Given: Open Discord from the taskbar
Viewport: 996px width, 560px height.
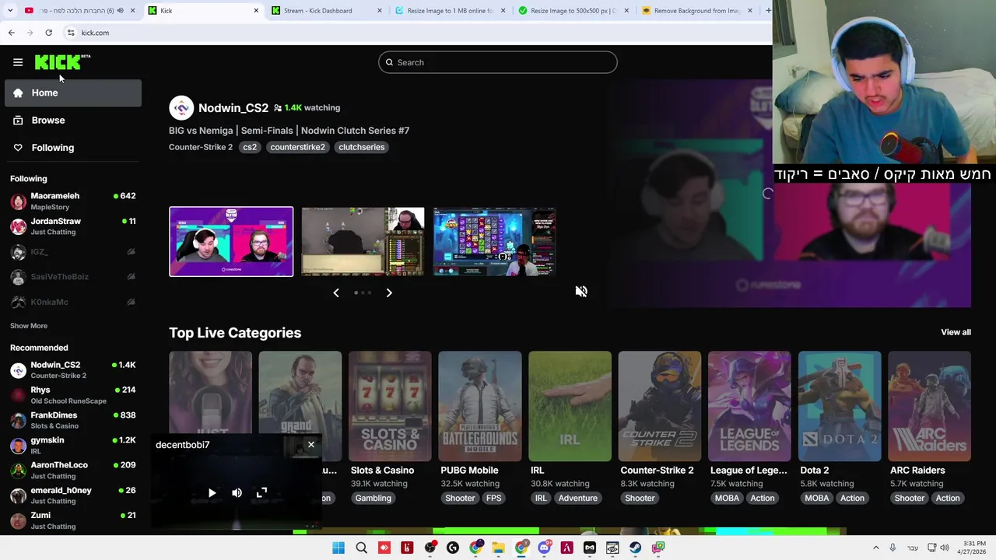Looking at the screenshot, I should pyautogui.click(x=544, y=548).
